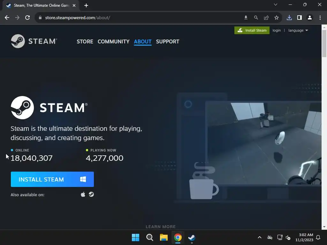Open the clock showing 3:02 AM
This screenshot has width=327, height=245.
pyautogui.click(x=304, y=237)
